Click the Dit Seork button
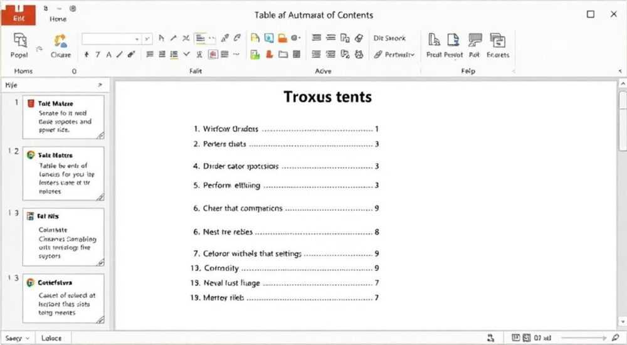Screen dimensions: 627x345 [x=389, y=38]
